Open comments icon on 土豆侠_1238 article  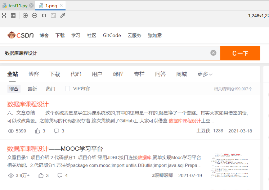57,131
